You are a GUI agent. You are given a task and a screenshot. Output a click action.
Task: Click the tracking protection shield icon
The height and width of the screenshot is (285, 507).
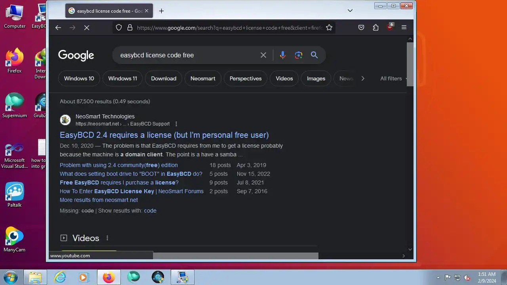pos(118,28)
